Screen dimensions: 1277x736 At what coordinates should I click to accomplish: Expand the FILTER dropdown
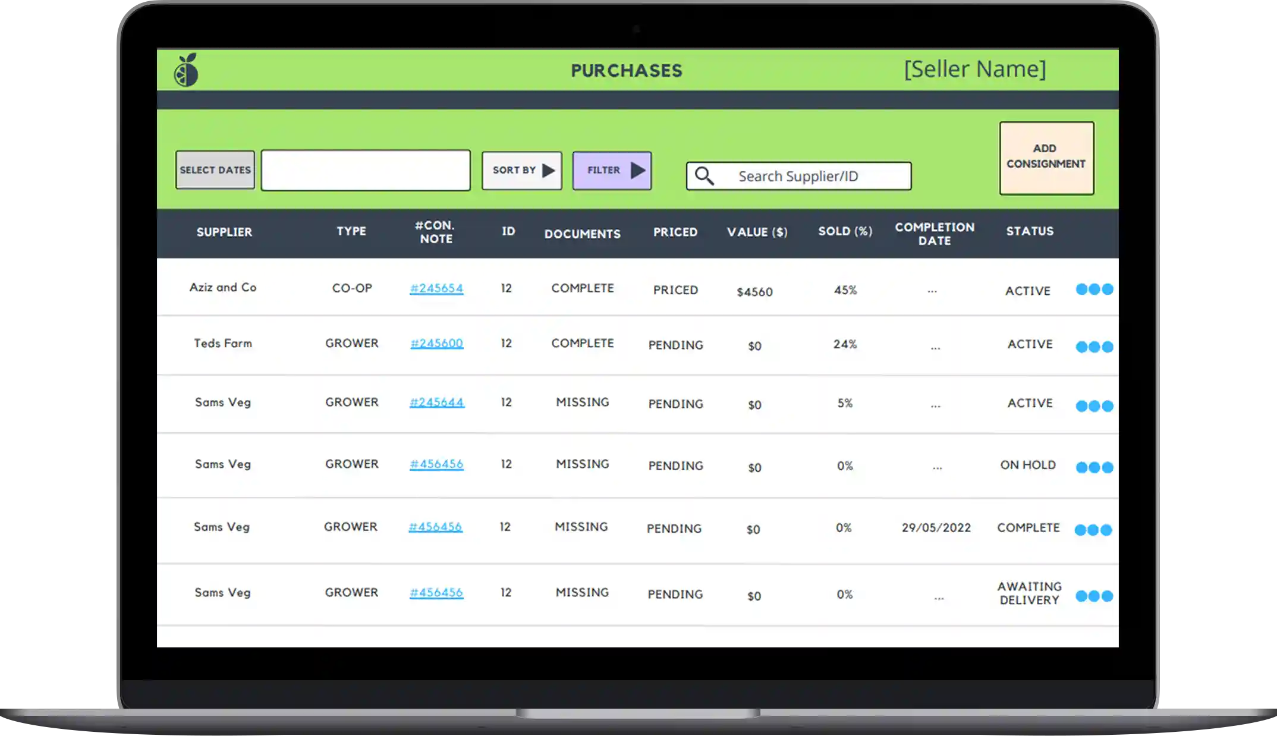[612, 171]
